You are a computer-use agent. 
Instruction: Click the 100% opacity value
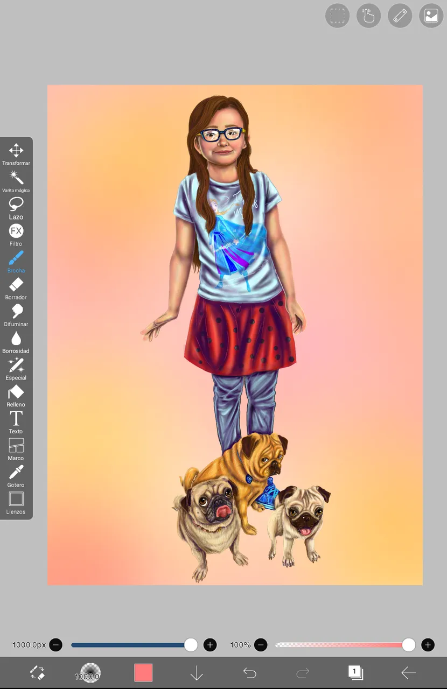click(x=240, y=645)
